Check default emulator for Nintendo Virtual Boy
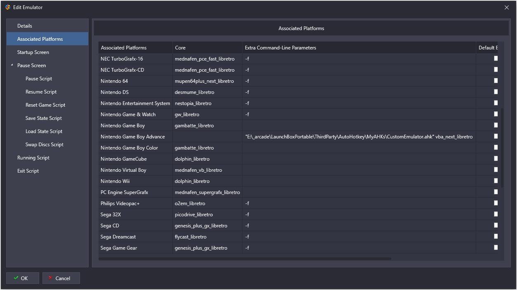This screenshot has width=517, height=290. [x=496, y=170]
